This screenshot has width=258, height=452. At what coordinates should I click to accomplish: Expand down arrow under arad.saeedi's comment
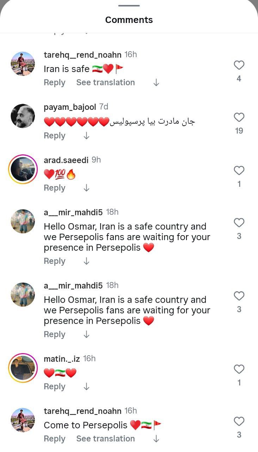tap(86, 188)
